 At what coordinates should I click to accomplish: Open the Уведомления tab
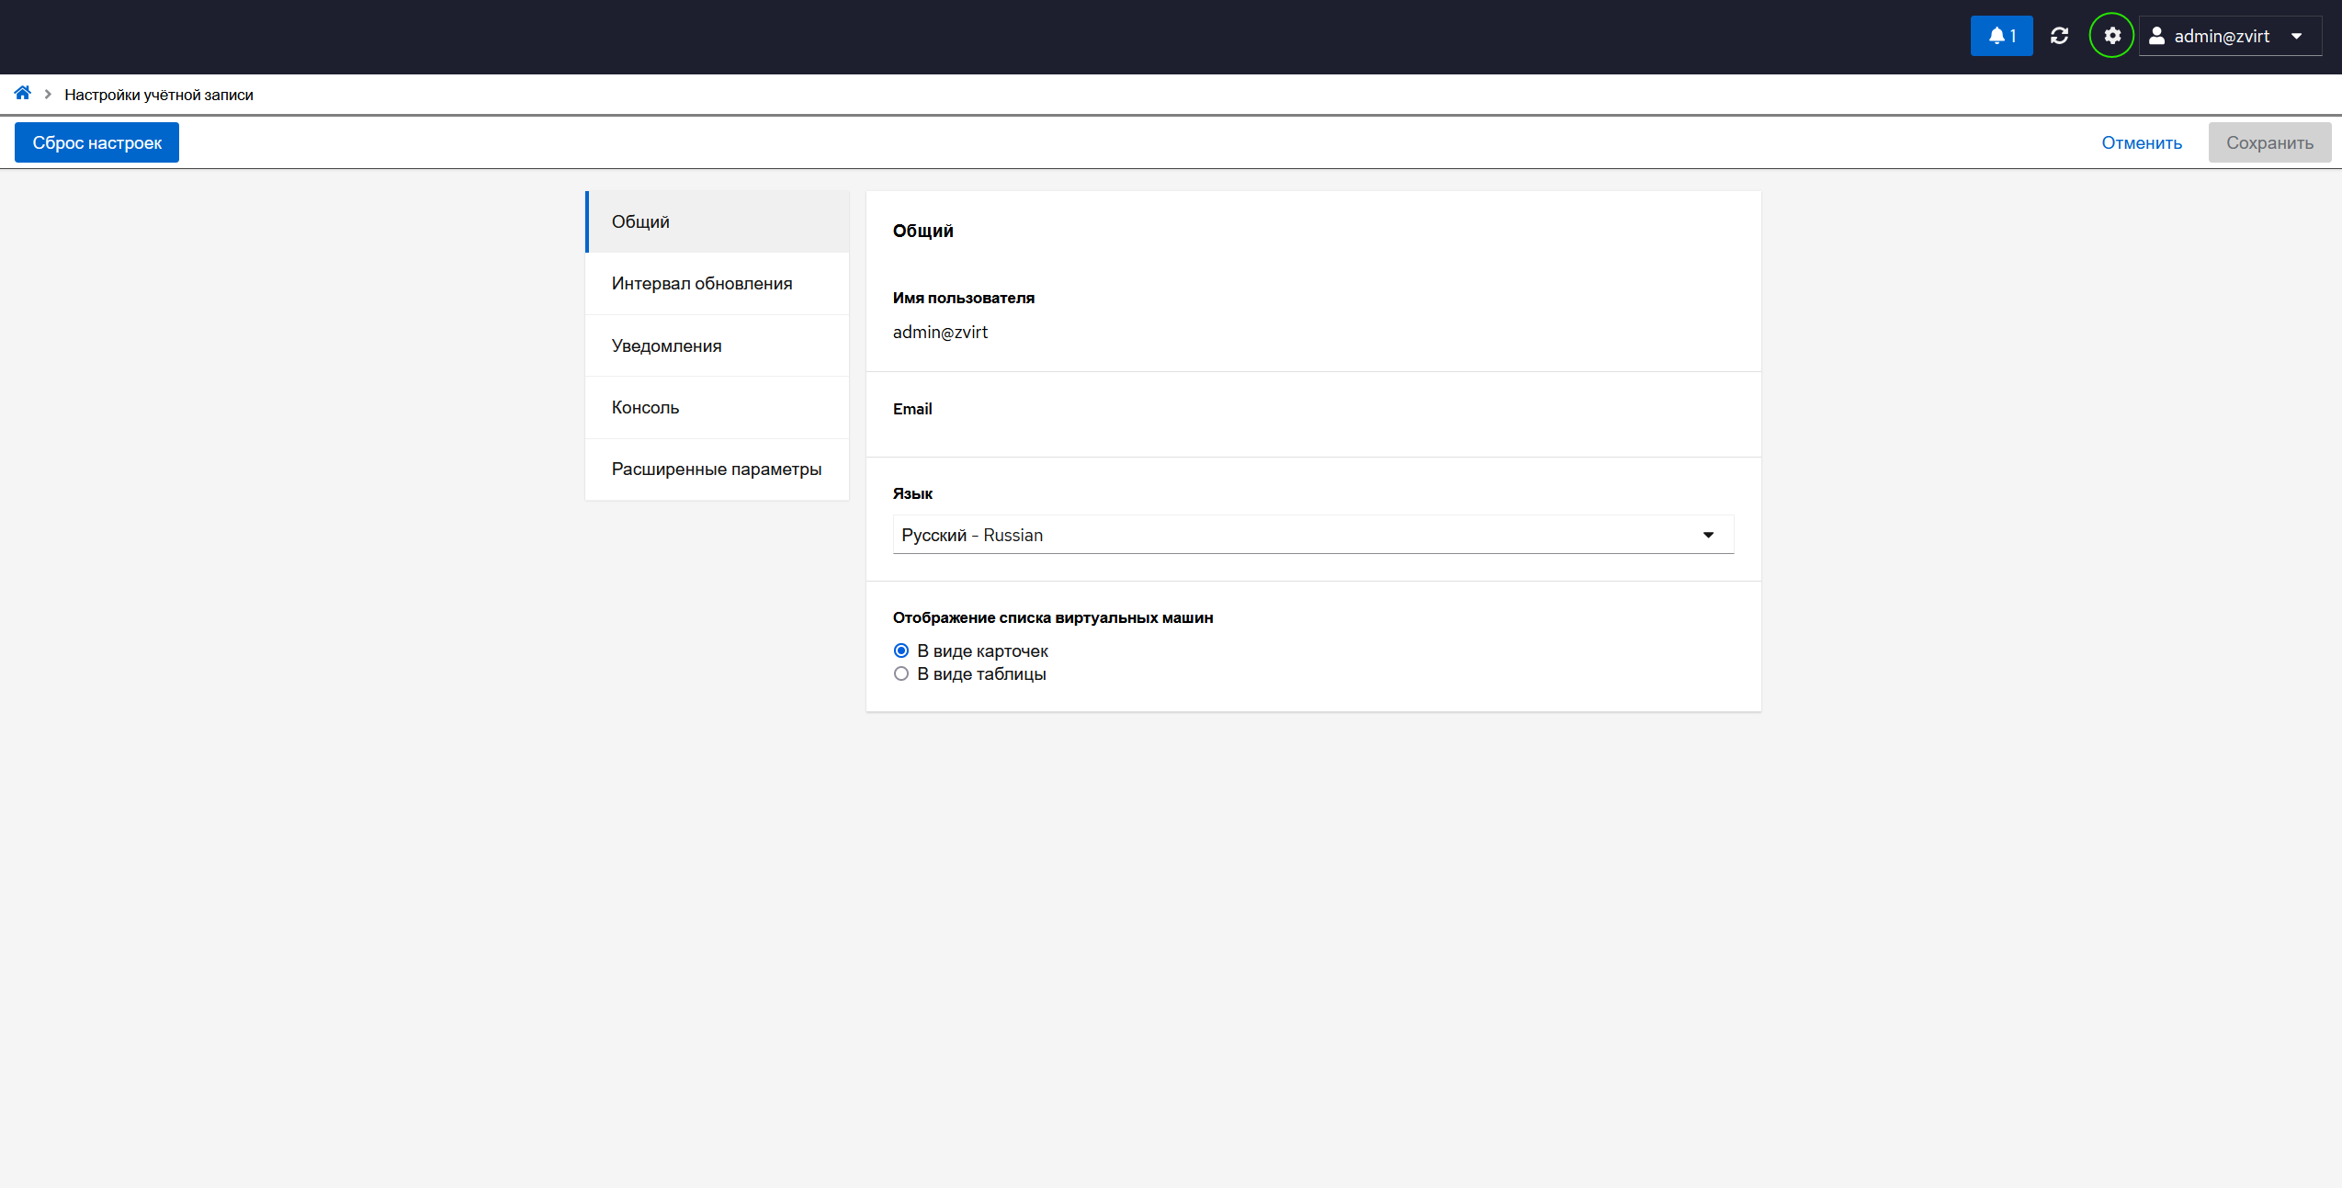click(718, 345)
